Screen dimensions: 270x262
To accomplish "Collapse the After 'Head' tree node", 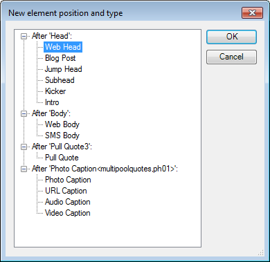I will click(24, 36).
